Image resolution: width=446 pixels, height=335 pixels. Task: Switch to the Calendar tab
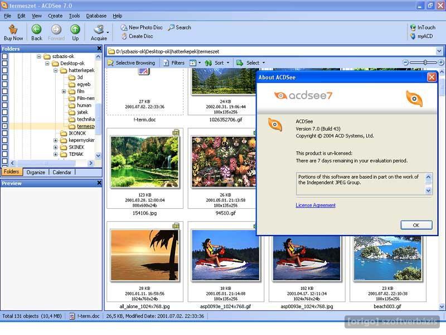[62, 172]
